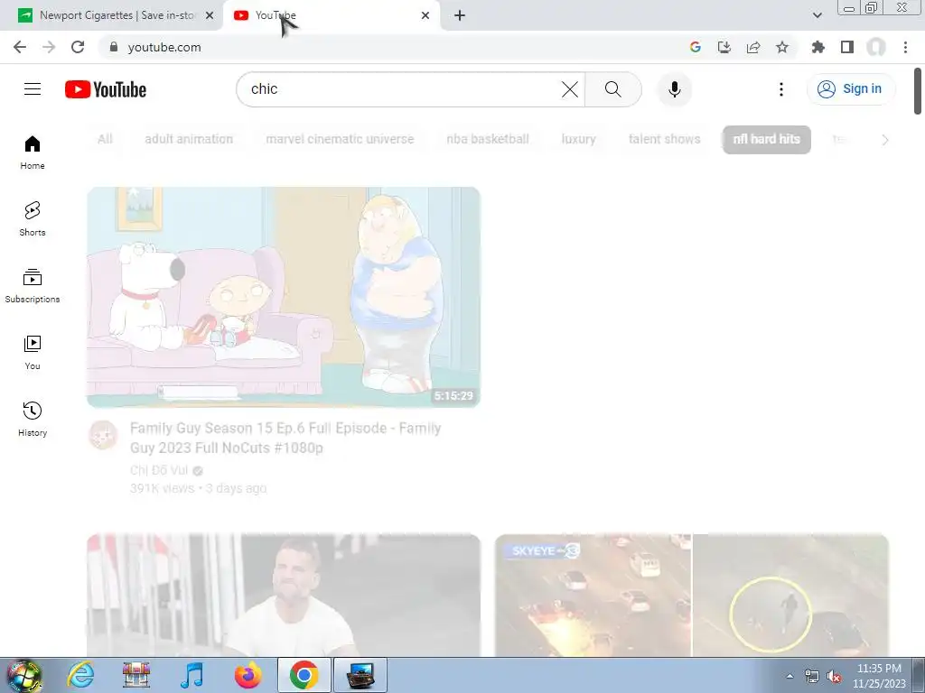
Task: Open Chrome extensions puzzle icon
Action: (818, 47)
